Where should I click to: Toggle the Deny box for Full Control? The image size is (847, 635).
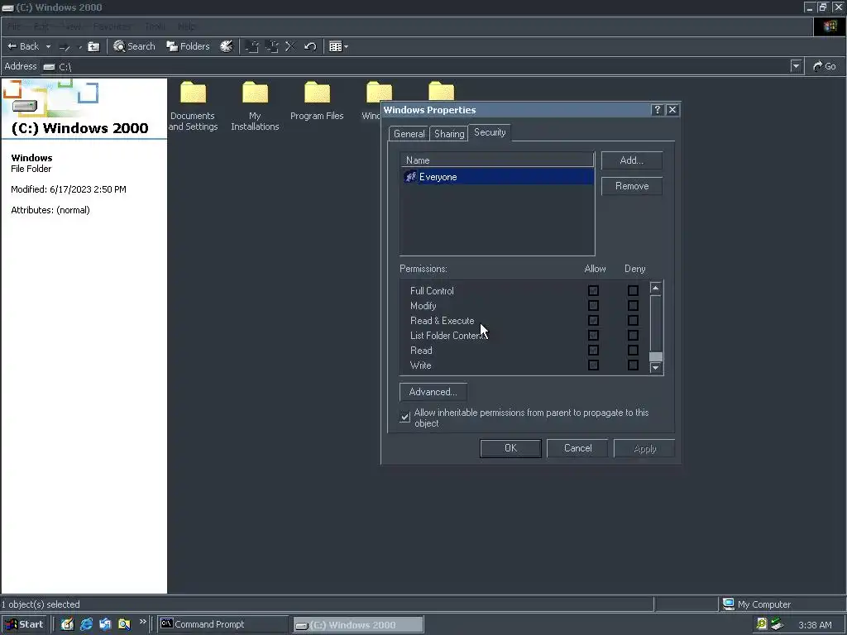coord(633,290)
